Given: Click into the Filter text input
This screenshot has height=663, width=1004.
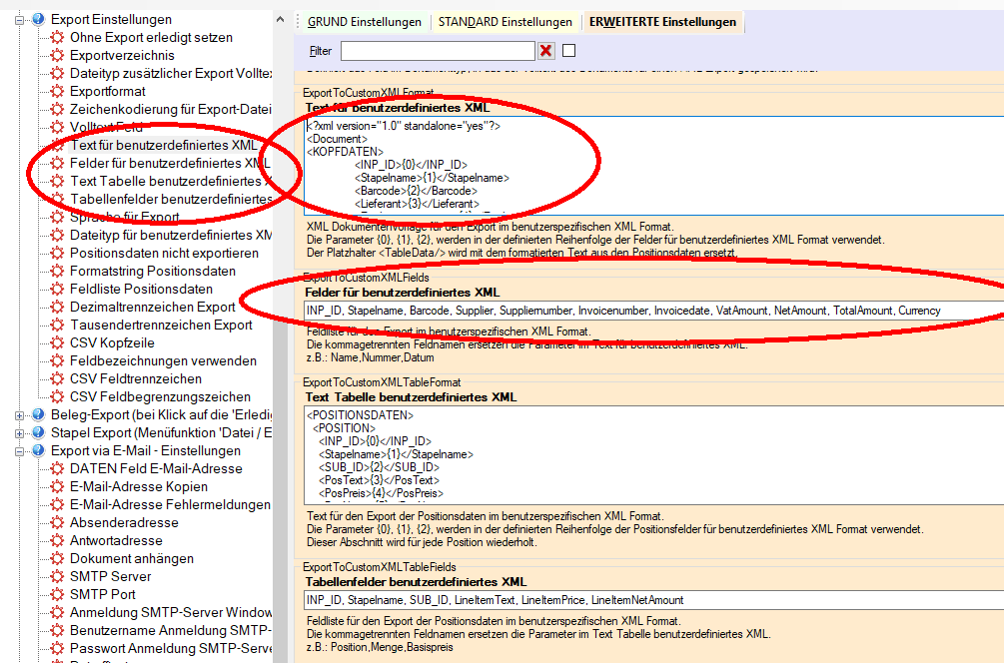Looking at the screenshot, I should click(438, 51).
